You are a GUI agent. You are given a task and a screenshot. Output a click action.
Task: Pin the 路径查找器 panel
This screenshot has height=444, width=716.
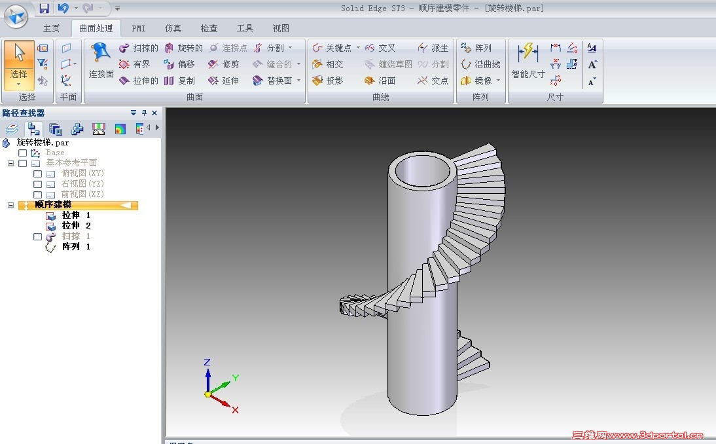(144, 113)
